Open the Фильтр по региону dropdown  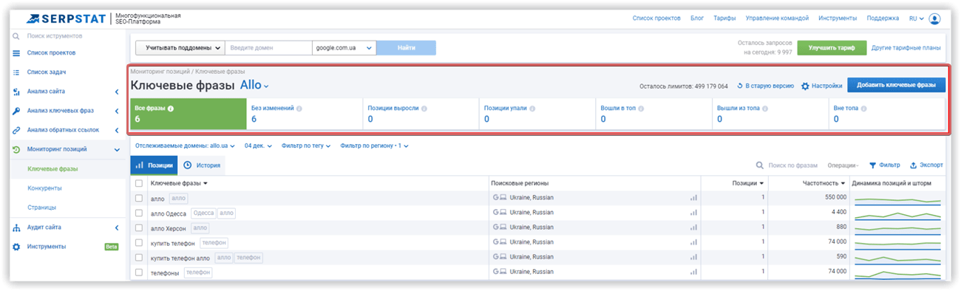tap(375, 145)
